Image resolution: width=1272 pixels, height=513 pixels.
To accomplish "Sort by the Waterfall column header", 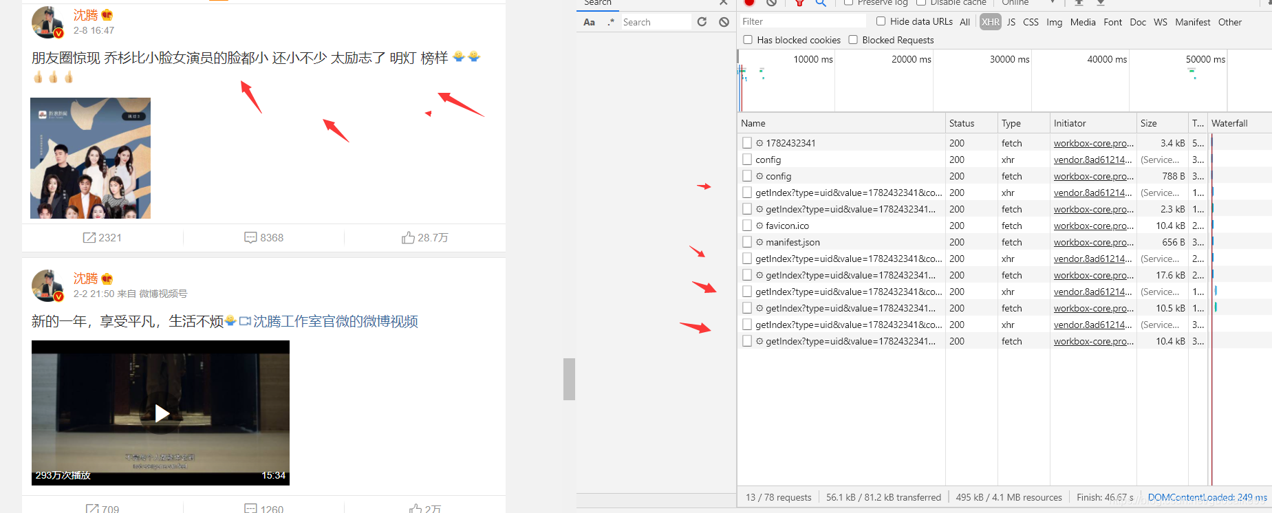I will click(x=1240, y=123).
